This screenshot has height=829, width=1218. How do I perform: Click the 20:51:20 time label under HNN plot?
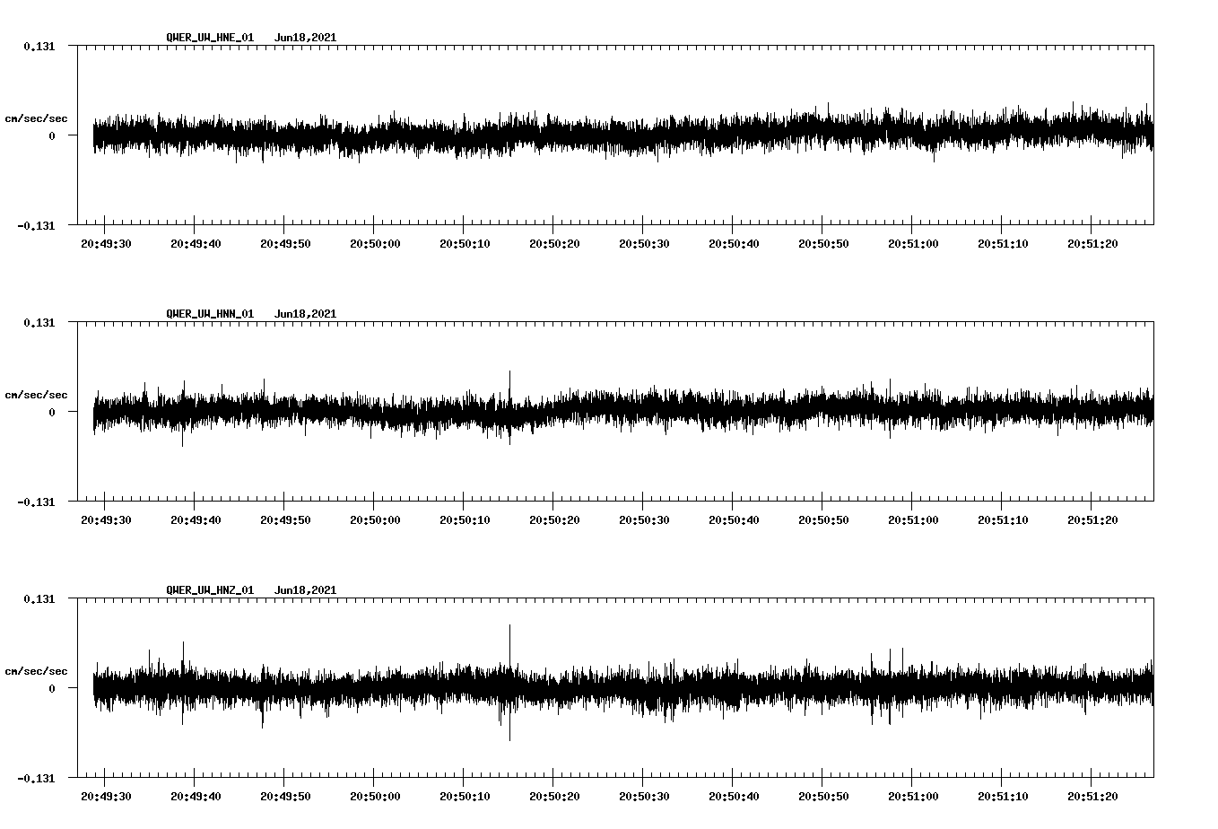[x=1092, y=519]
